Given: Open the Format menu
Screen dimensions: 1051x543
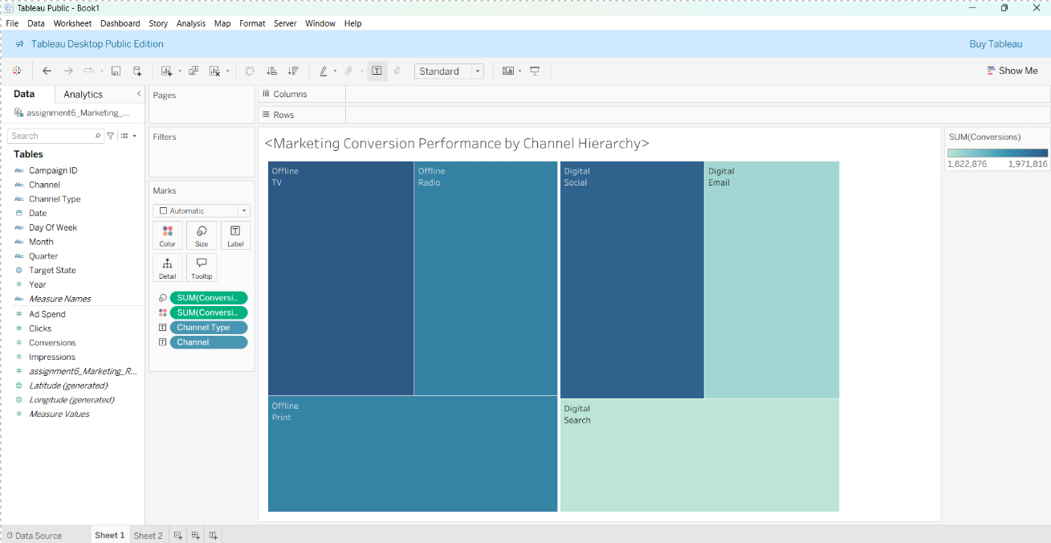Looking at the screenshot, I should coord(252,23).
